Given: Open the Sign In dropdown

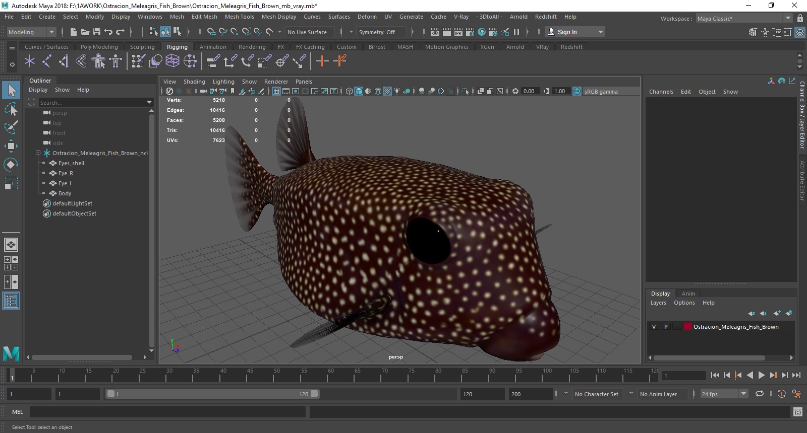Looking at the screenshot, I should tap(575, 32).
